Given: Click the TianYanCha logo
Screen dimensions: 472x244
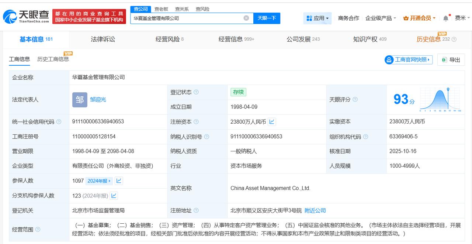Looking at the screenshot, I should click(x=25, y=17).
